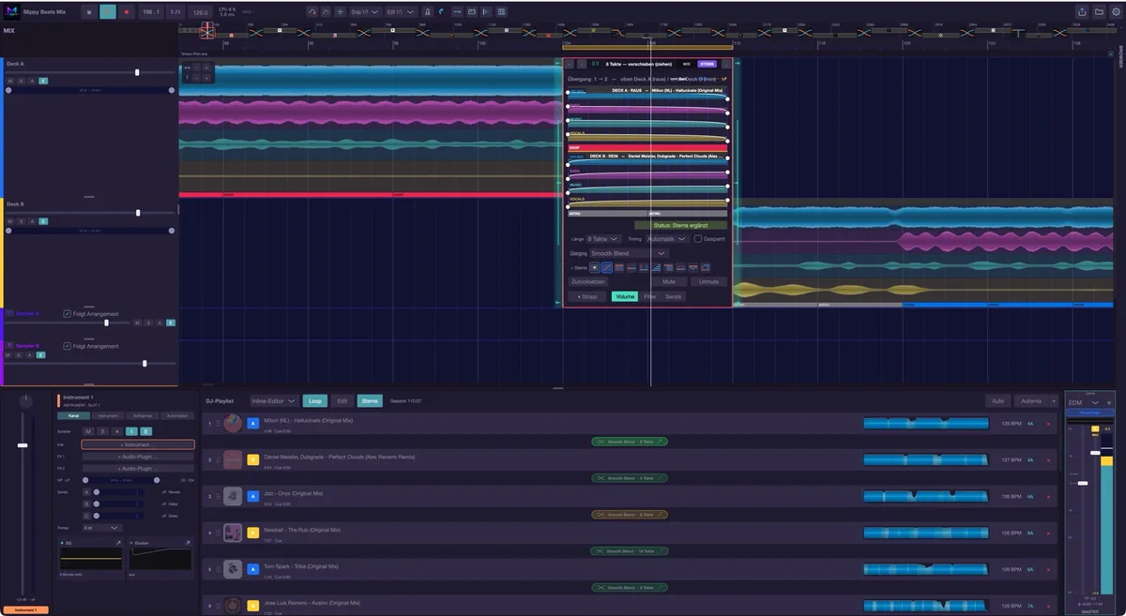Screen dimensions: 1126x616
Task: Select Filter tab in transition popup
Action: [650, 296]
